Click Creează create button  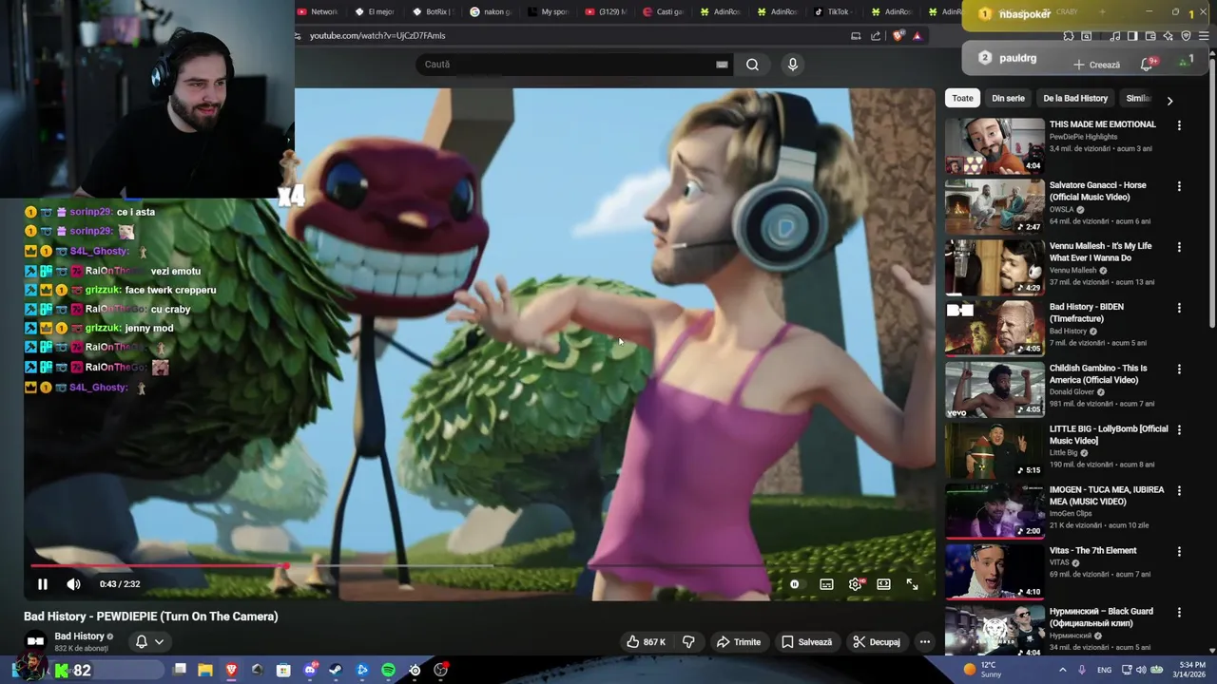(x=1096, y=65)
